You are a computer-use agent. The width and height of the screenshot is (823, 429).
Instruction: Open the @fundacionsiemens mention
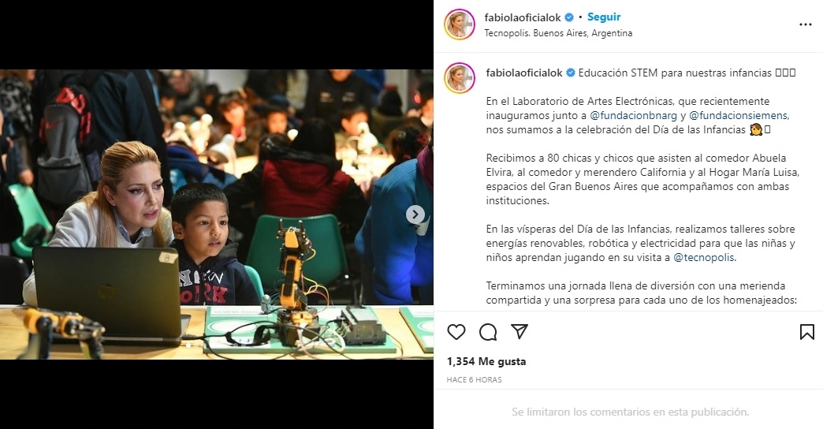[x=739, y=115]
